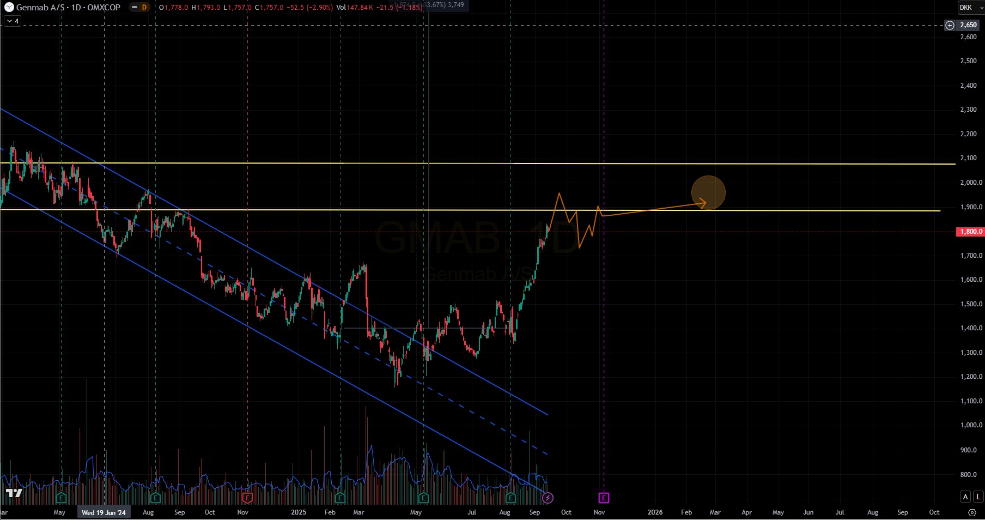Click the close value C1,757.0
The height and width of the screenshot is (520, 985).
pyautogui.click(x=269, y=7)
